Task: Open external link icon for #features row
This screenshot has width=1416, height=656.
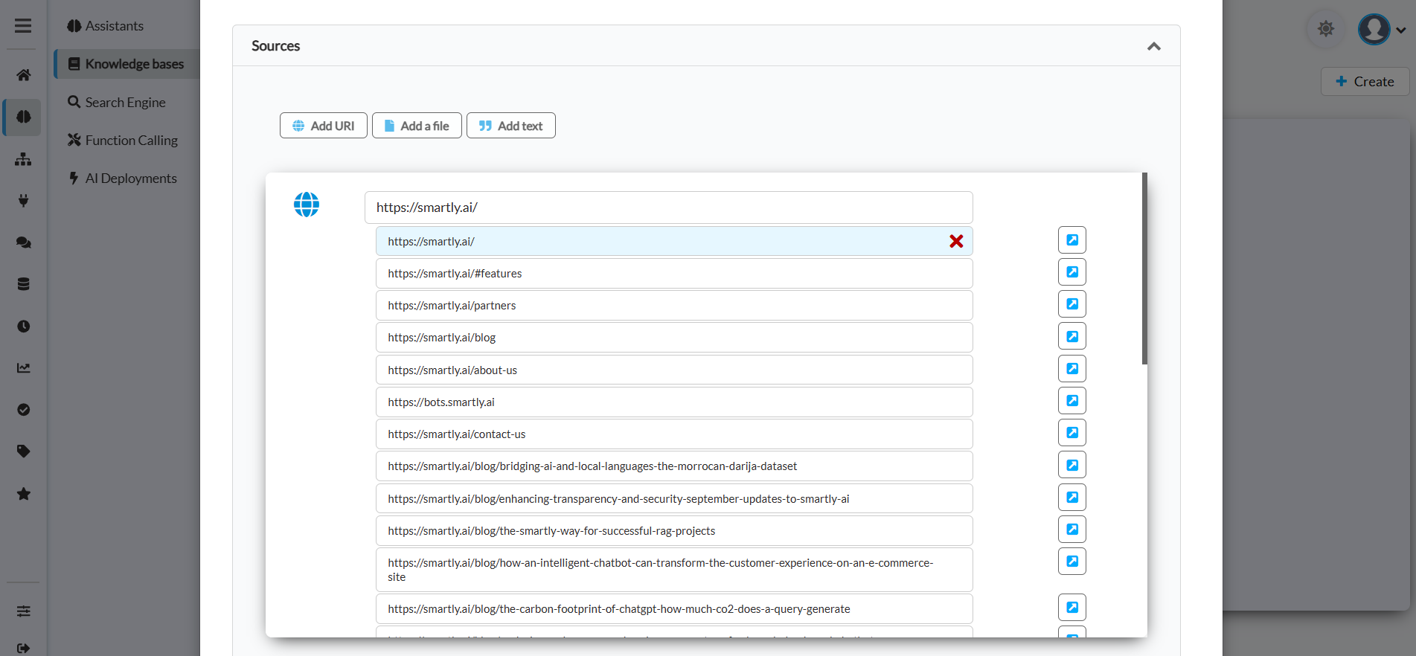Action: pos(1072,272)
